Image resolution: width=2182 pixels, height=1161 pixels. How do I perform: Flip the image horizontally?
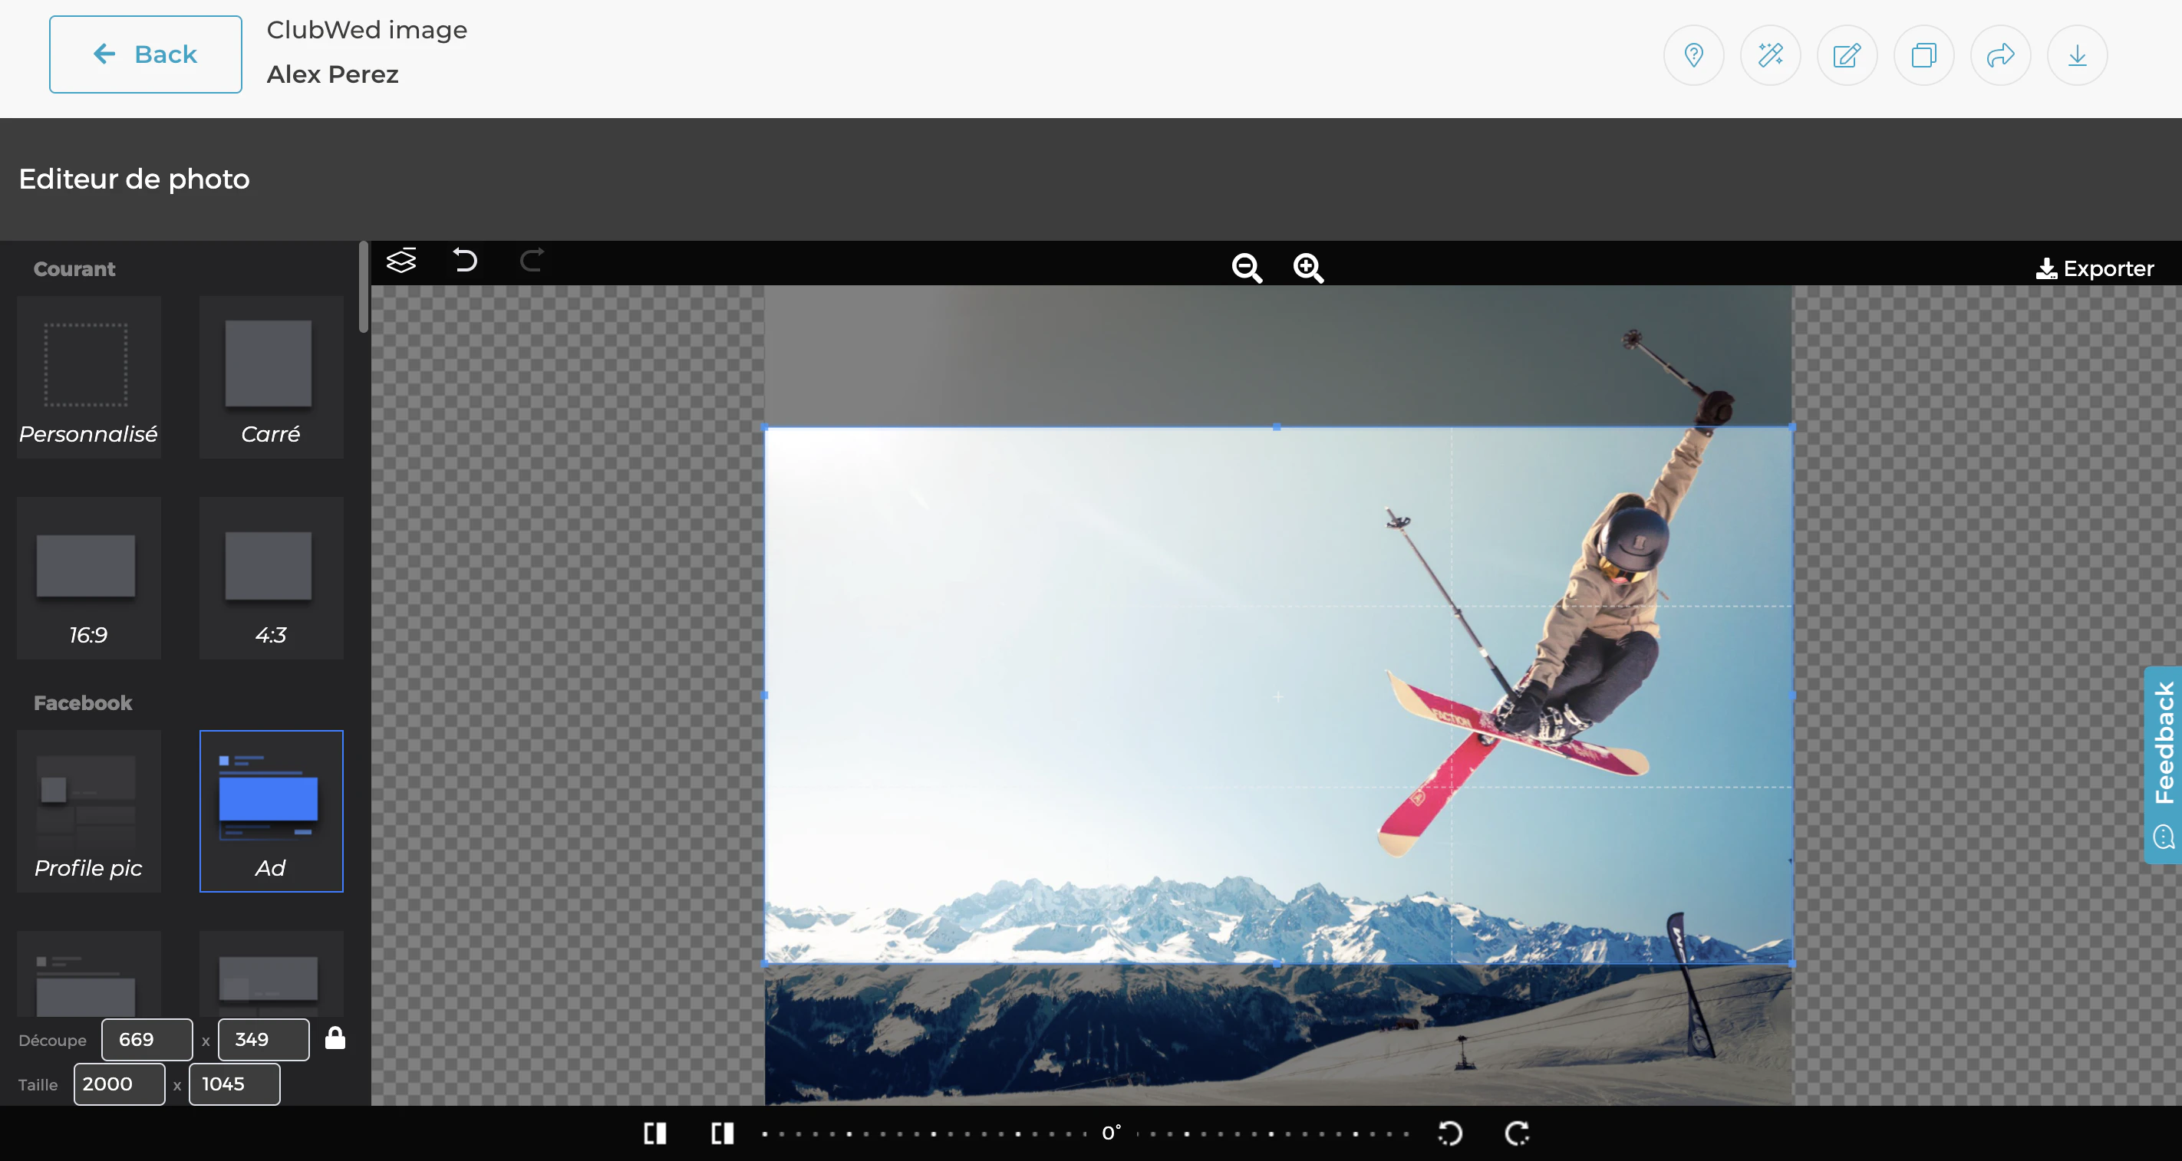coord(656,1134)
